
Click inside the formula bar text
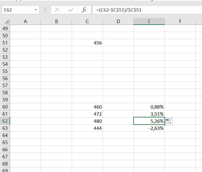[146, 10]
